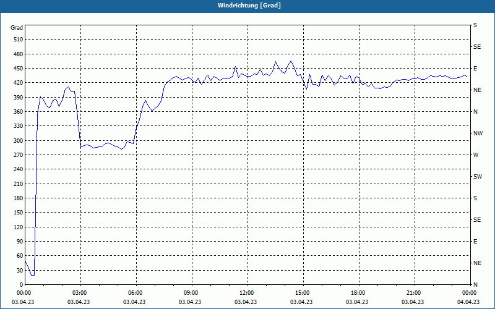Click the E compass label beside the 90 gridline

[x=475, y=242]
